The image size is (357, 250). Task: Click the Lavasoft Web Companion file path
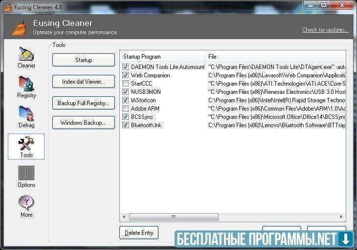click(x=277, y=75)
